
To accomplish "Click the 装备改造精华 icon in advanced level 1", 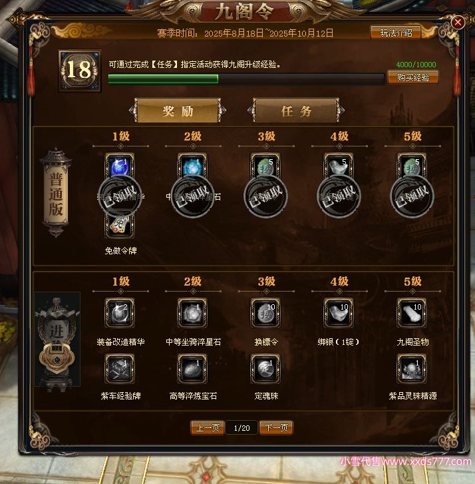I will coord(120,313).
